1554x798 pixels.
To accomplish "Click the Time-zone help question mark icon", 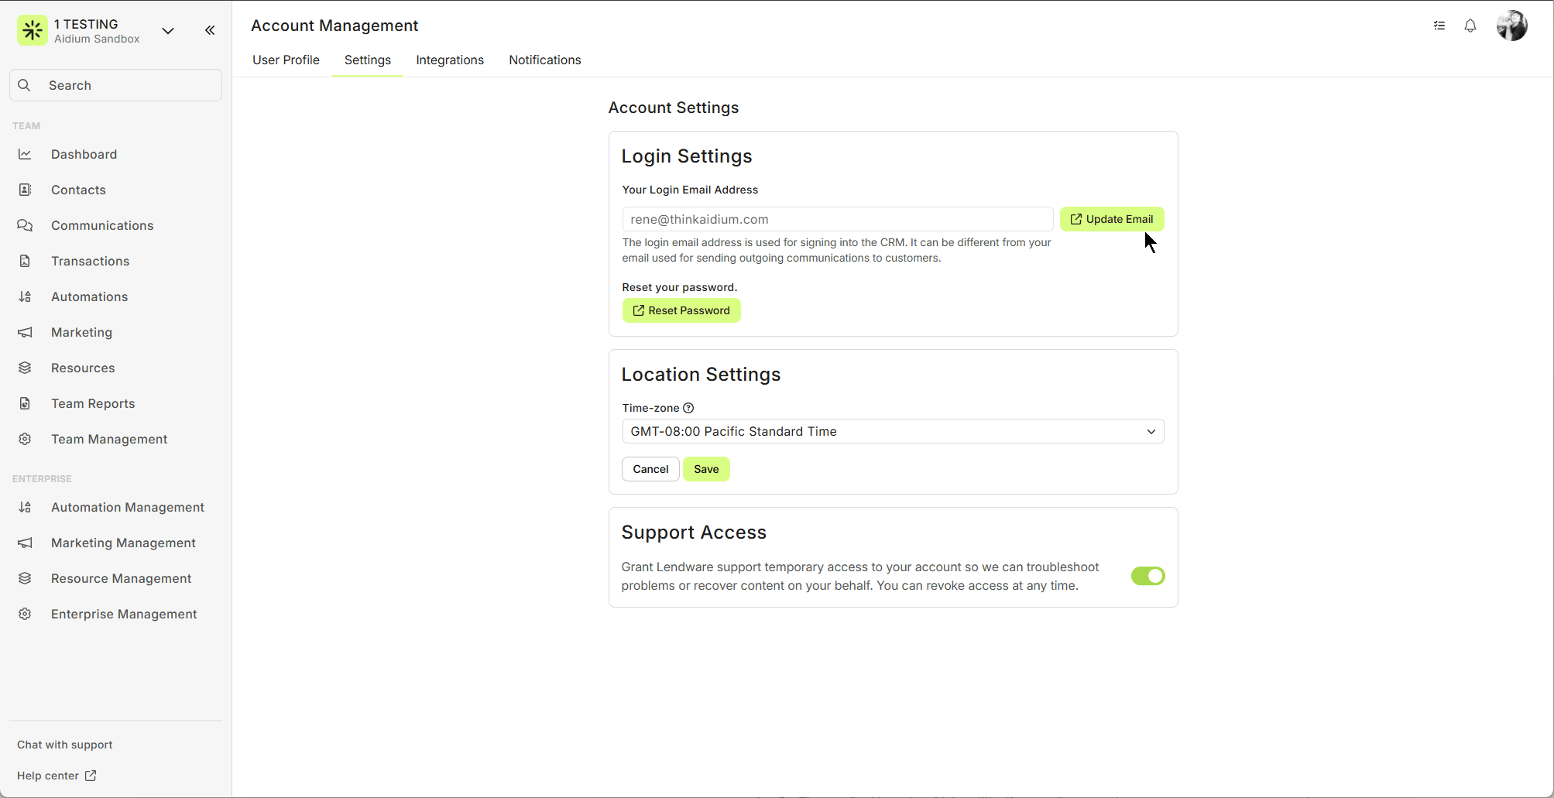I will click(x=688, y=408).
